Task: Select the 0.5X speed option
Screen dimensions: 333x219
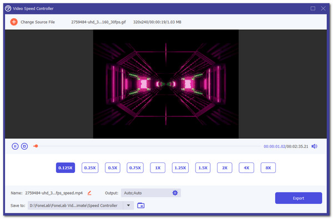Action: pyautogui.click(x=113, y=168)
